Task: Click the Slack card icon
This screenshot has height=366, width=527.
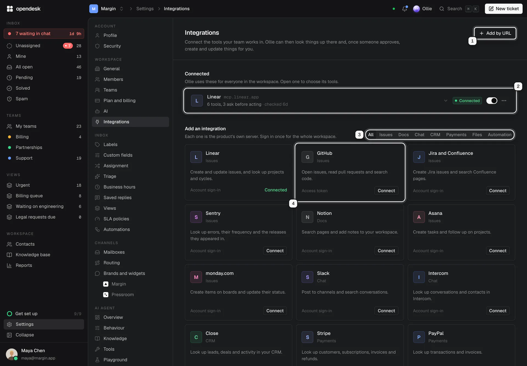Action: click(x=307, y=277)
